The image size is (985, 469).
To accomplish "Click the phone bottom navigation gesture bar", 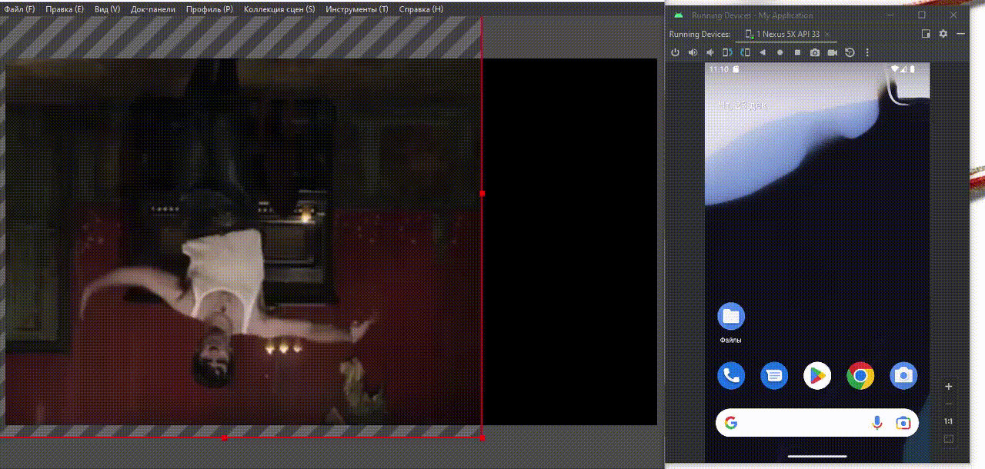I will coord(817,457).
